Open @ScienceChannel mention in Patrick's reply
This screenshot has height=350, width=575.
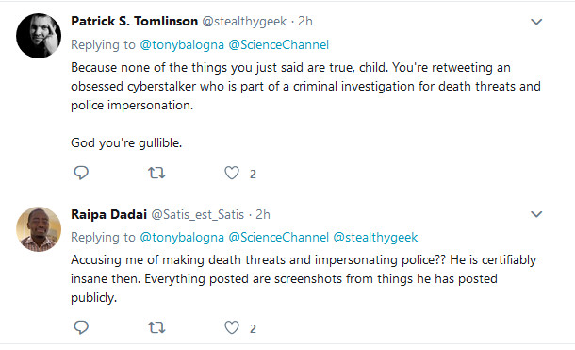click(x=279, y=44)
